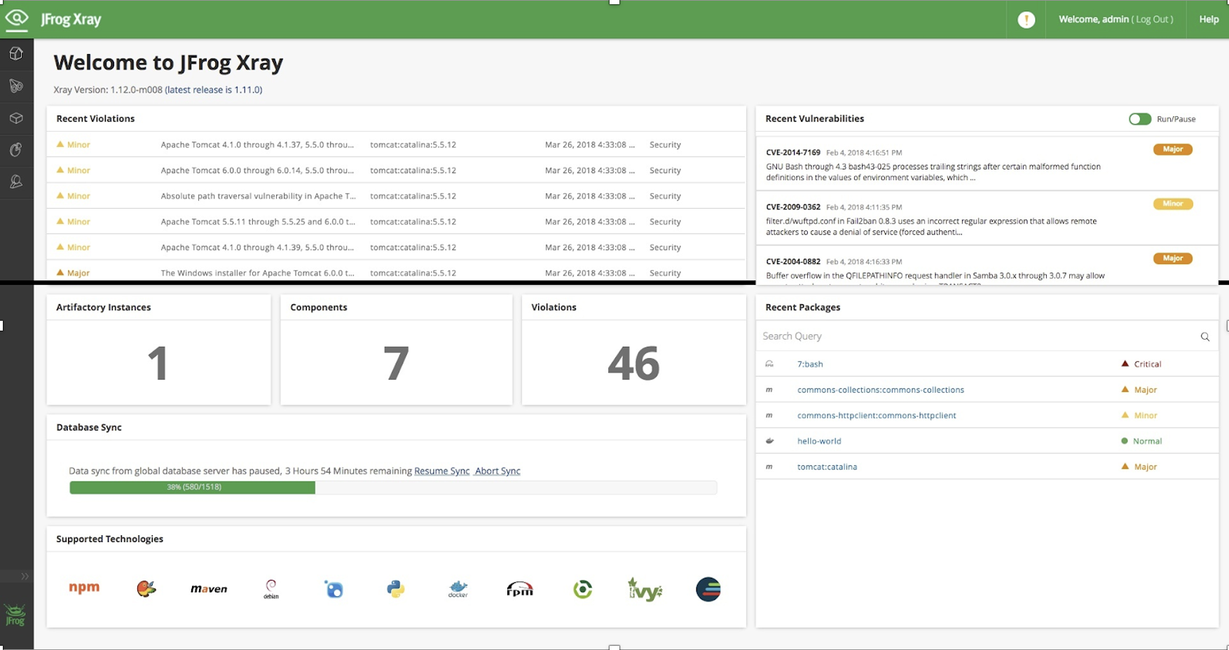Open the Python PyPI technology icon
Image resolution: width=1229 pixels, height=650 pixels.
(x=394, y=589)
